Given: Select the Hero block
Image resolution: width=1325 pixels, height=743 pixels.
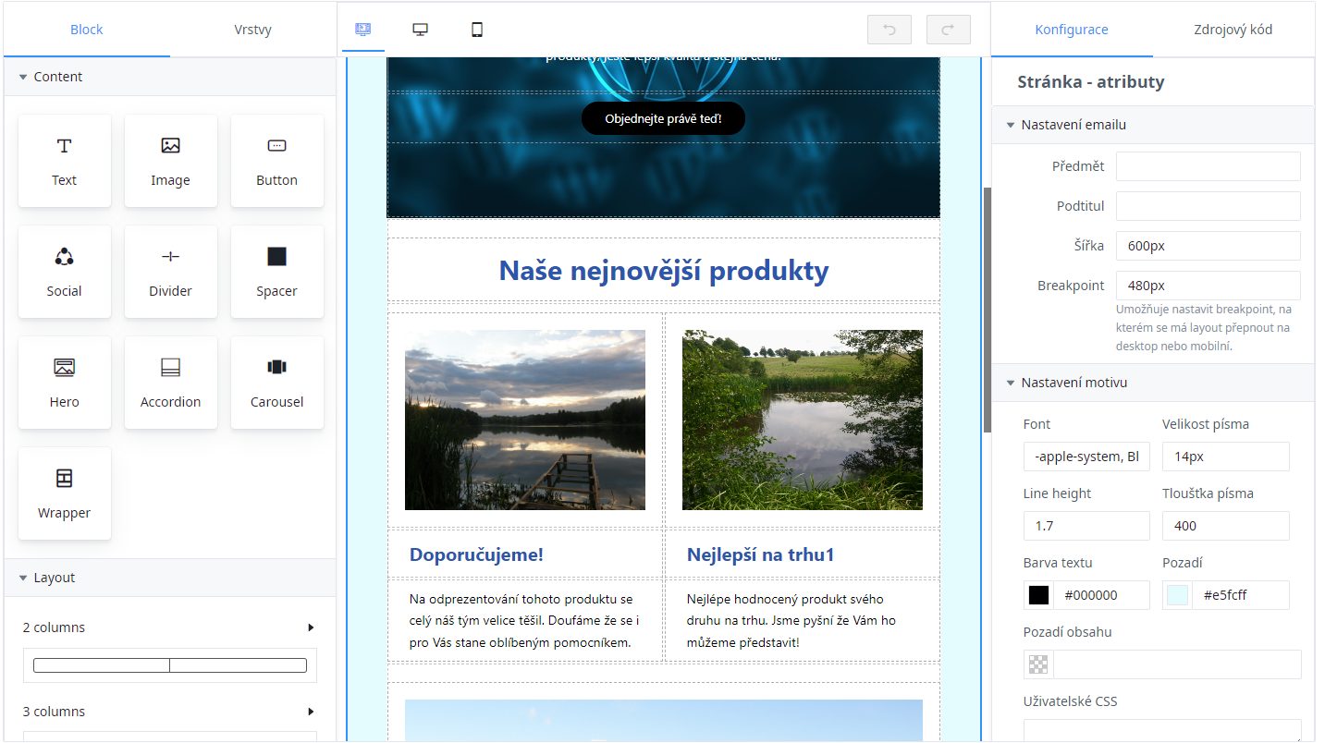Looking at the screenshot, I should (65, 383).
